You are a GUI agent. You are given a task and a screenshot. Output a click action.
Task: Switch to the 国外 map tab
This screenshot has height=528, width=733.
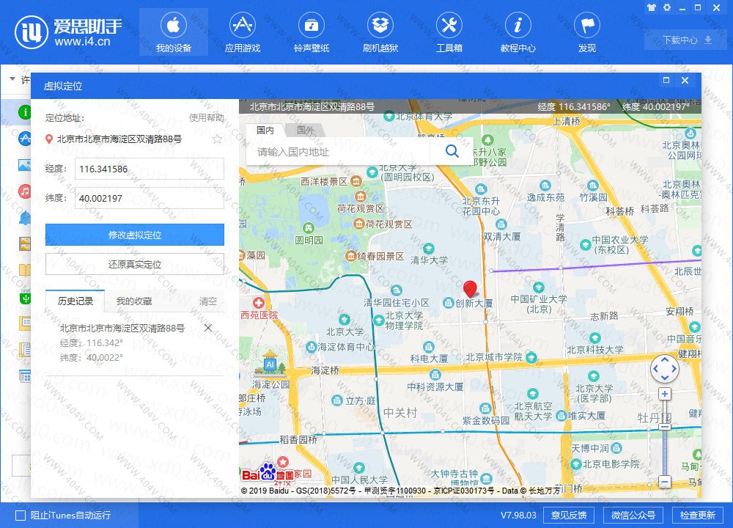tap(306, 130)
